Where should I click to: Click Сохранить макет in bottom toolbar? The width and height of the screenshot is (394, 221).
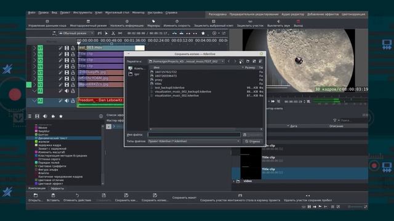184,198
